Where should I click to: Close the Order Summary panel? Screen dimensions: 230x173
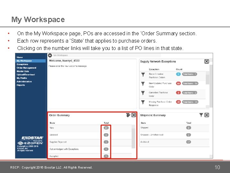[134, 115]
